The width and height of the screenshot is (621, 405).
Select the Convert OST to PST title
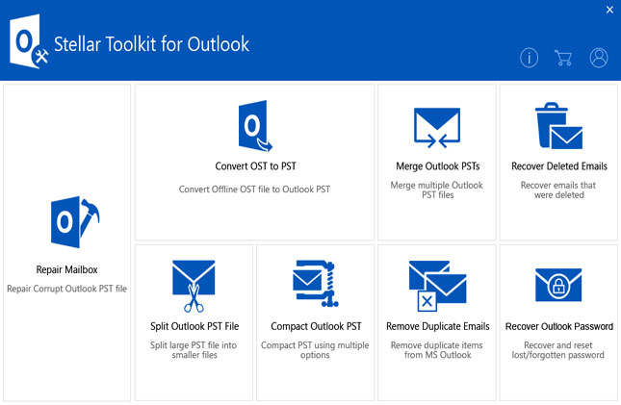coord(255,165)
